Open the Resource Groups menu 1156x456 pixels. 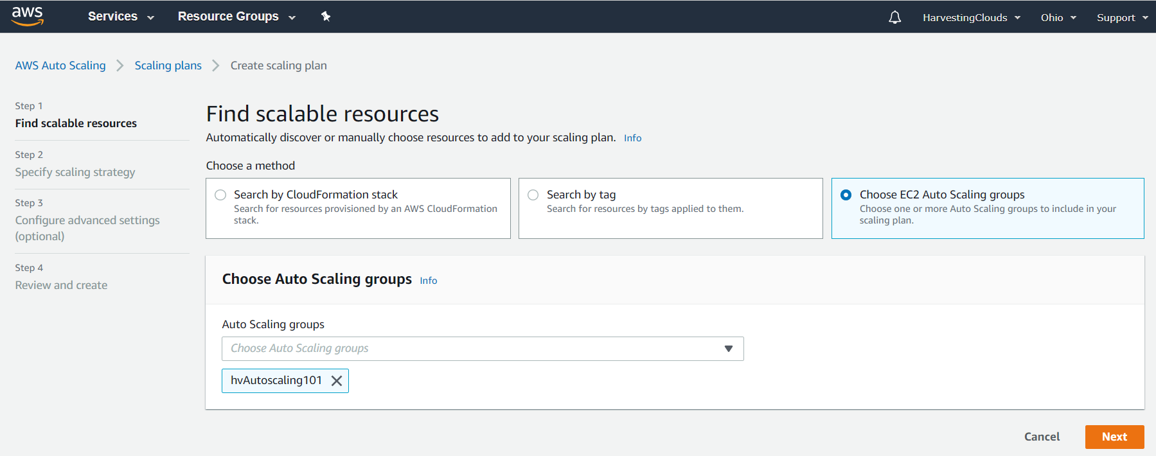coord(236,17)
